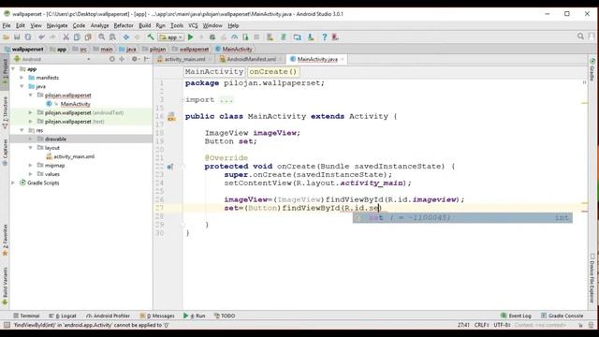Expand the manifests folder

tap(22, 78)
